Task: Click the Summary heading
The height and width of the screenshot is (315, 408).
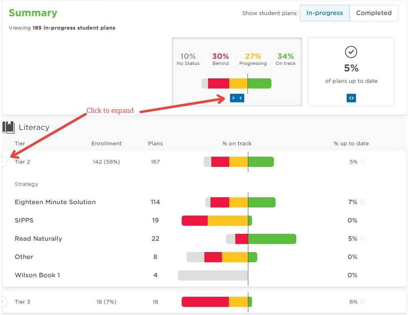Action: (x=33, y=13)
